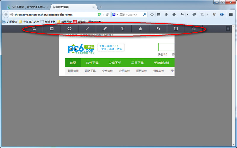Close the screenshot editor with X button
237x148 pixels.
(x=228, y=29)
